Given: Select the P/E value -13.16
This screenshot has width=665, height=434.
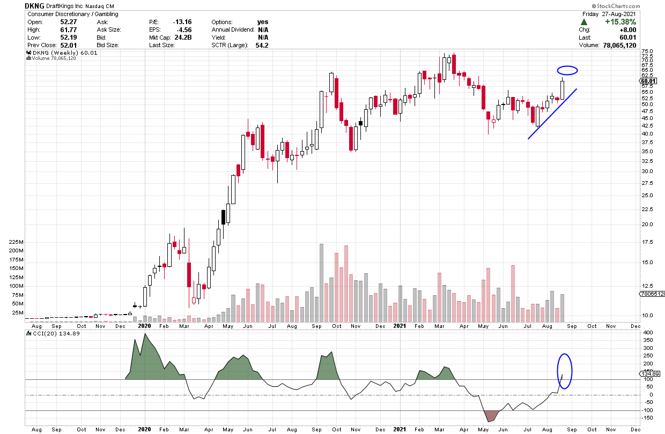Looking at the screenshot, I should point(182,22).
